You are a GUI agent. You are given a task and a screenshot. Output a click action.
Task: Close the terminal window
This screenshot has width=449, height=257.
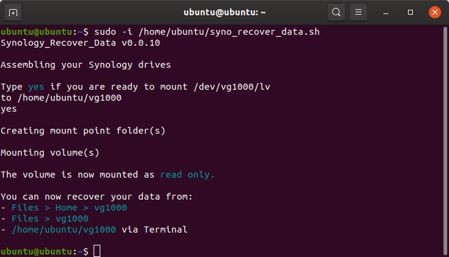point(435,12)
